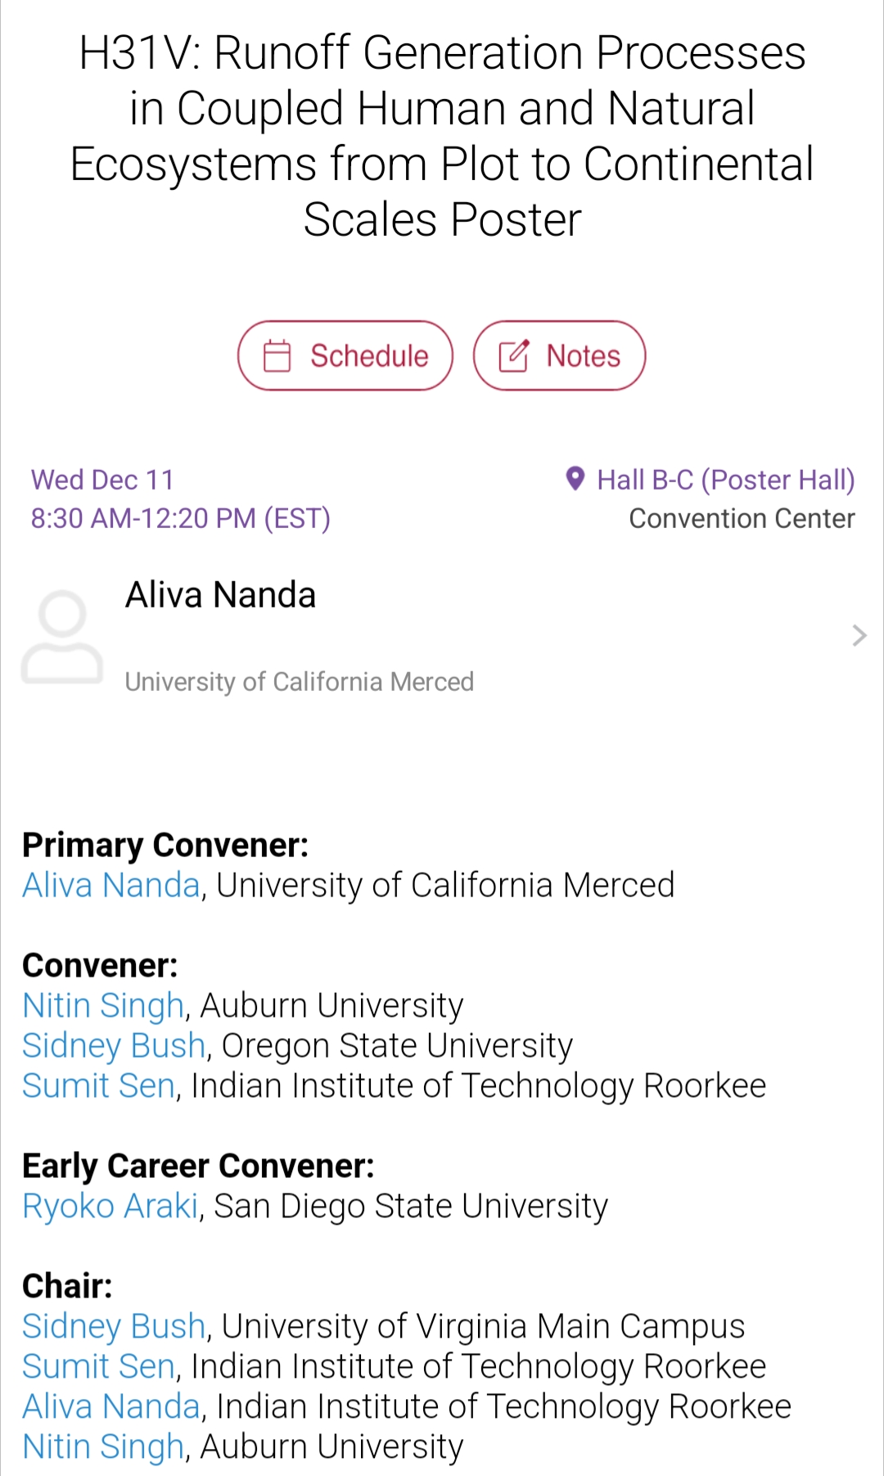Image resolution: width=884 pixels, height=1476 pixels.
Task: Open Aliva Nanda link under Chair
Action: coord(111,1406)
